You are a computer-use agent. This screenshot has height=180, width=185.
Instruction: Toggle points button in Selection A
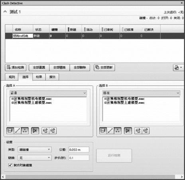tap(25, 131)
